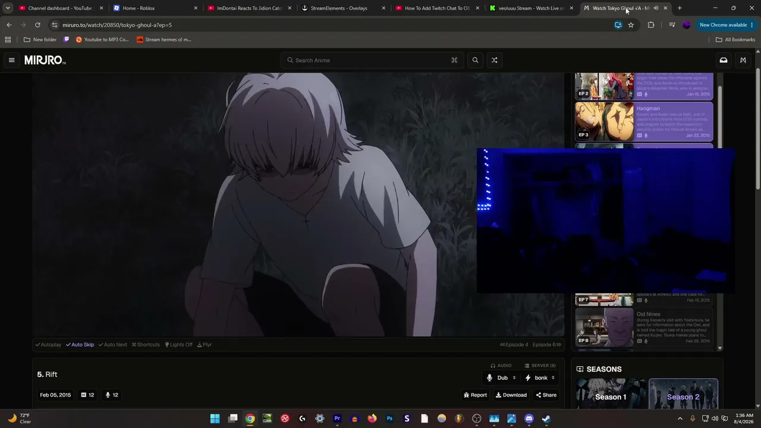This screenshot has height=428, width=761.
Task: Open the Chrome extensions puzzle icon
Action: [x=651, y=25]
